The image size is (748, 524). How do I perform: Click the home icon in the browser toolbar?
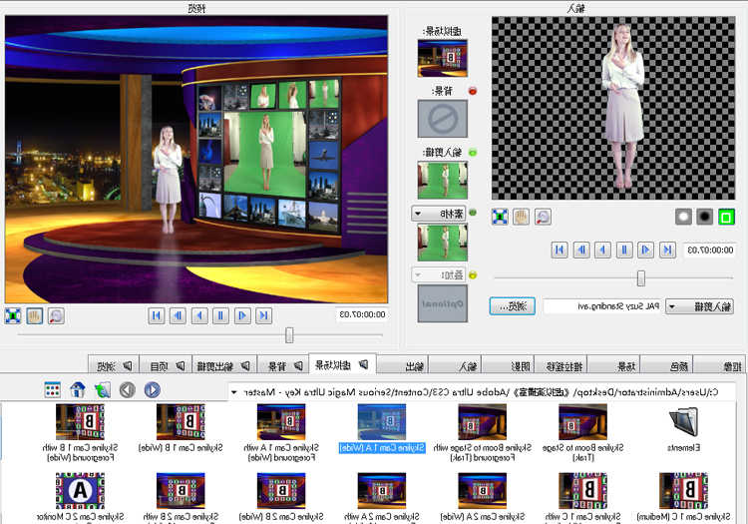click(x=77, y=390)
